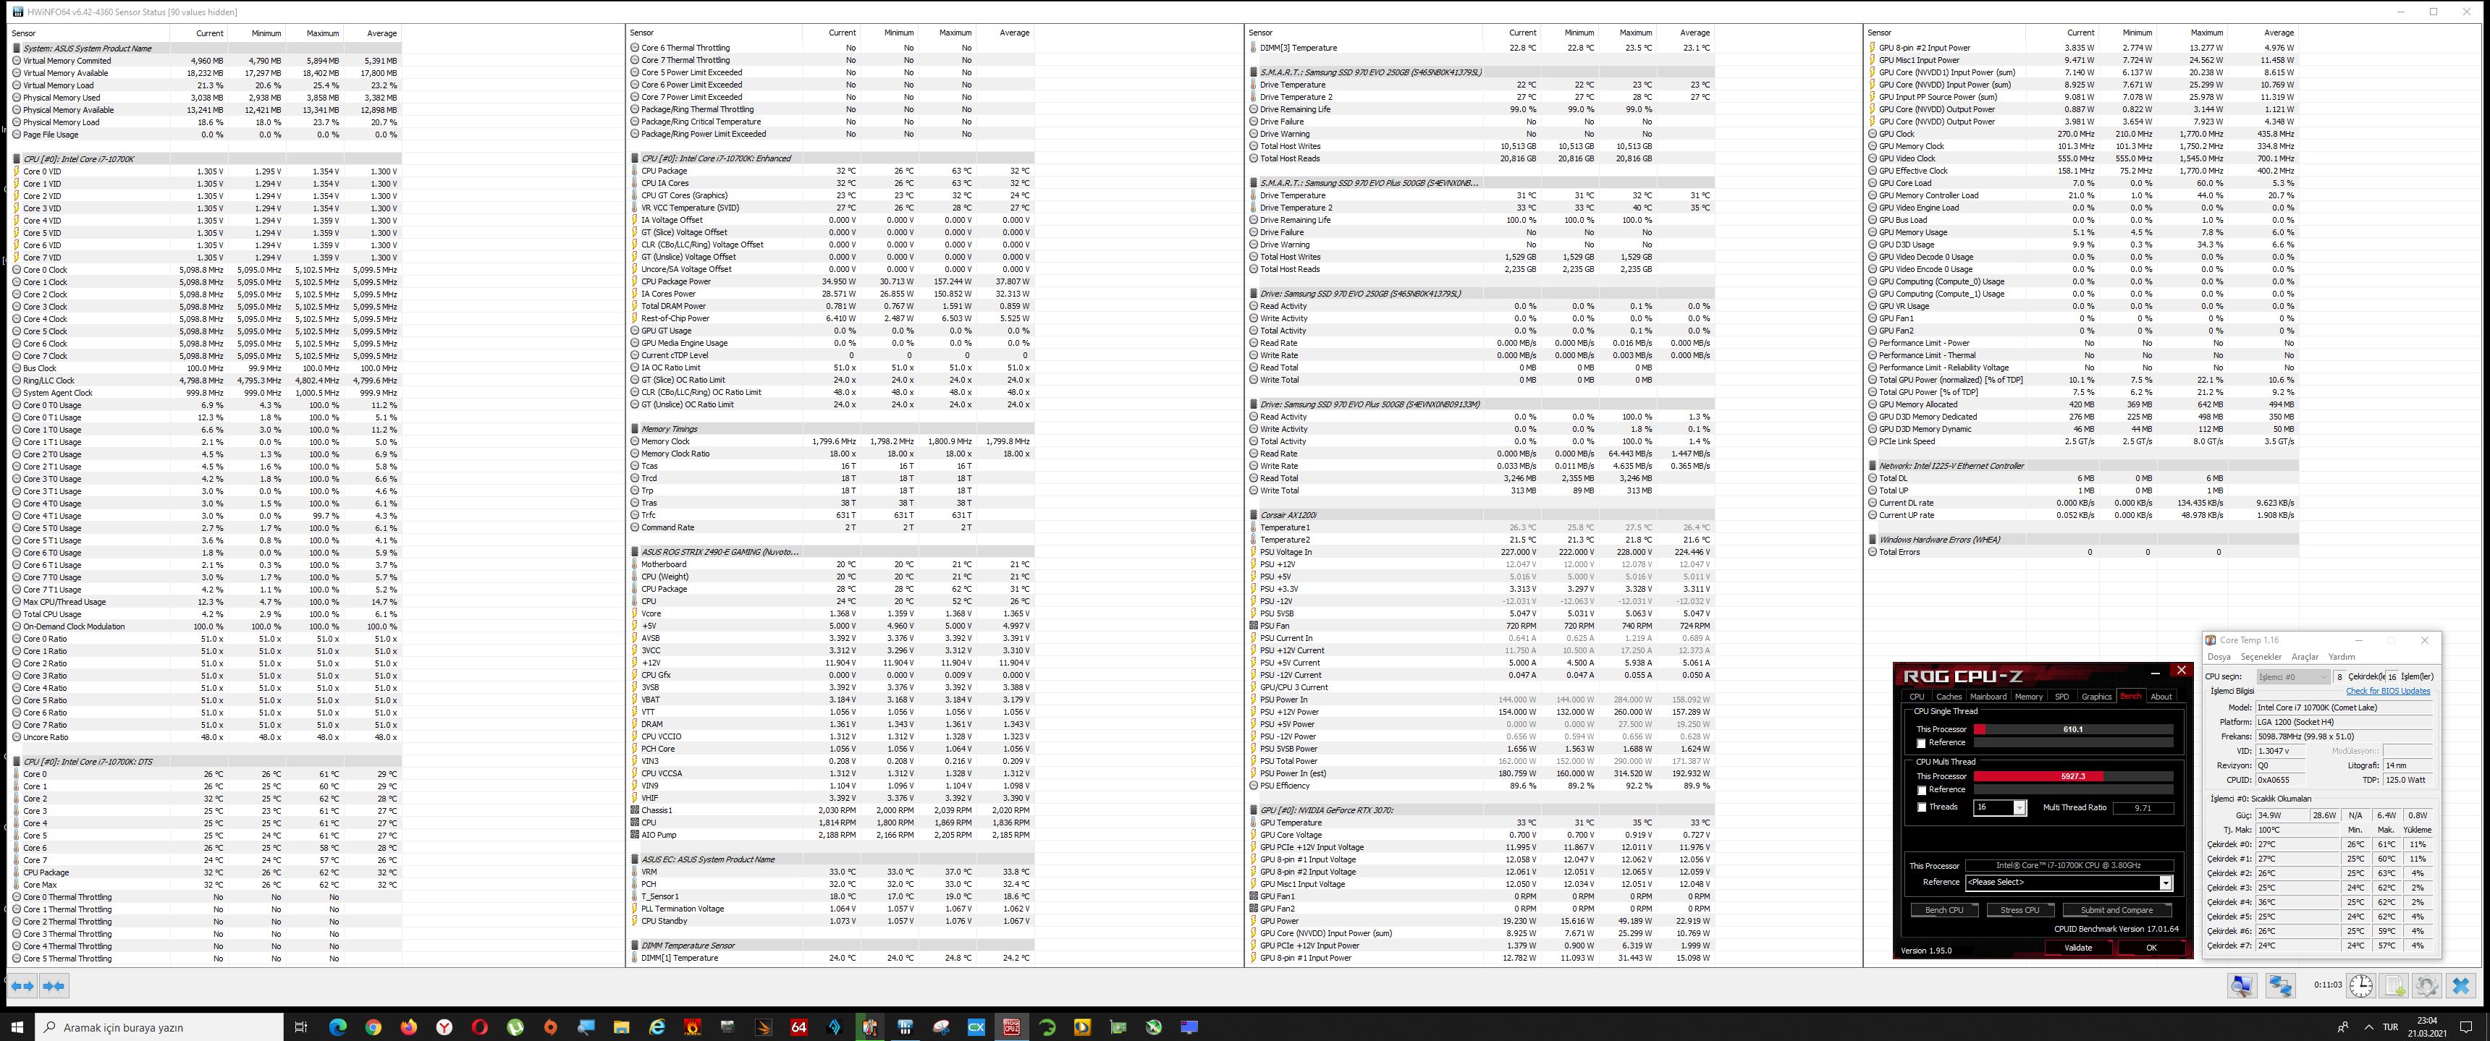Select the GPU [#0]: NVIDIA GeForce RTX 3070 header
The image size is (2490, 1041).
[1481, 810]
